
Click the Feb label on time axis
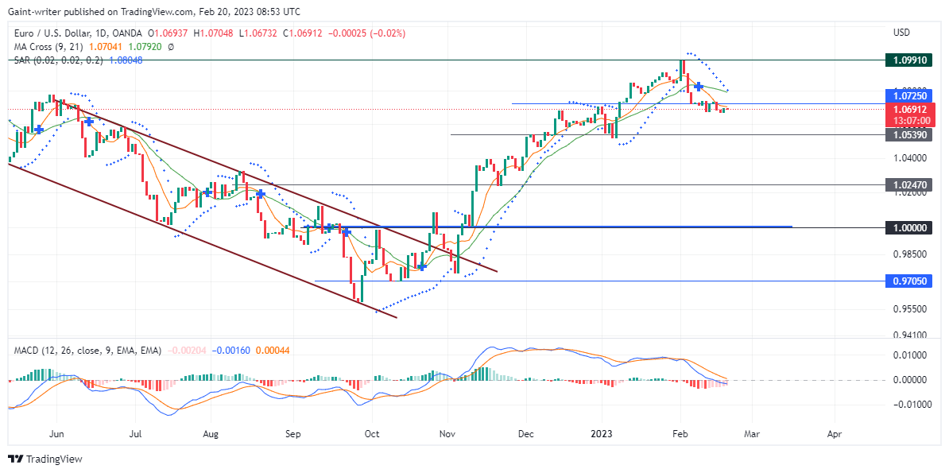click(x=680, y=434)
